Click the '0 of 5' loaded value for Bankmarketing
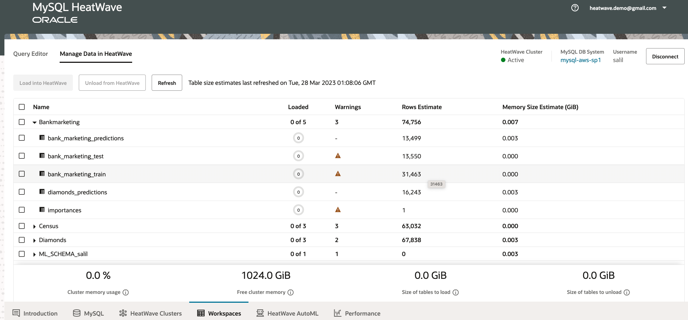Viewport: 688px width, 320px height. pos(298,122)
